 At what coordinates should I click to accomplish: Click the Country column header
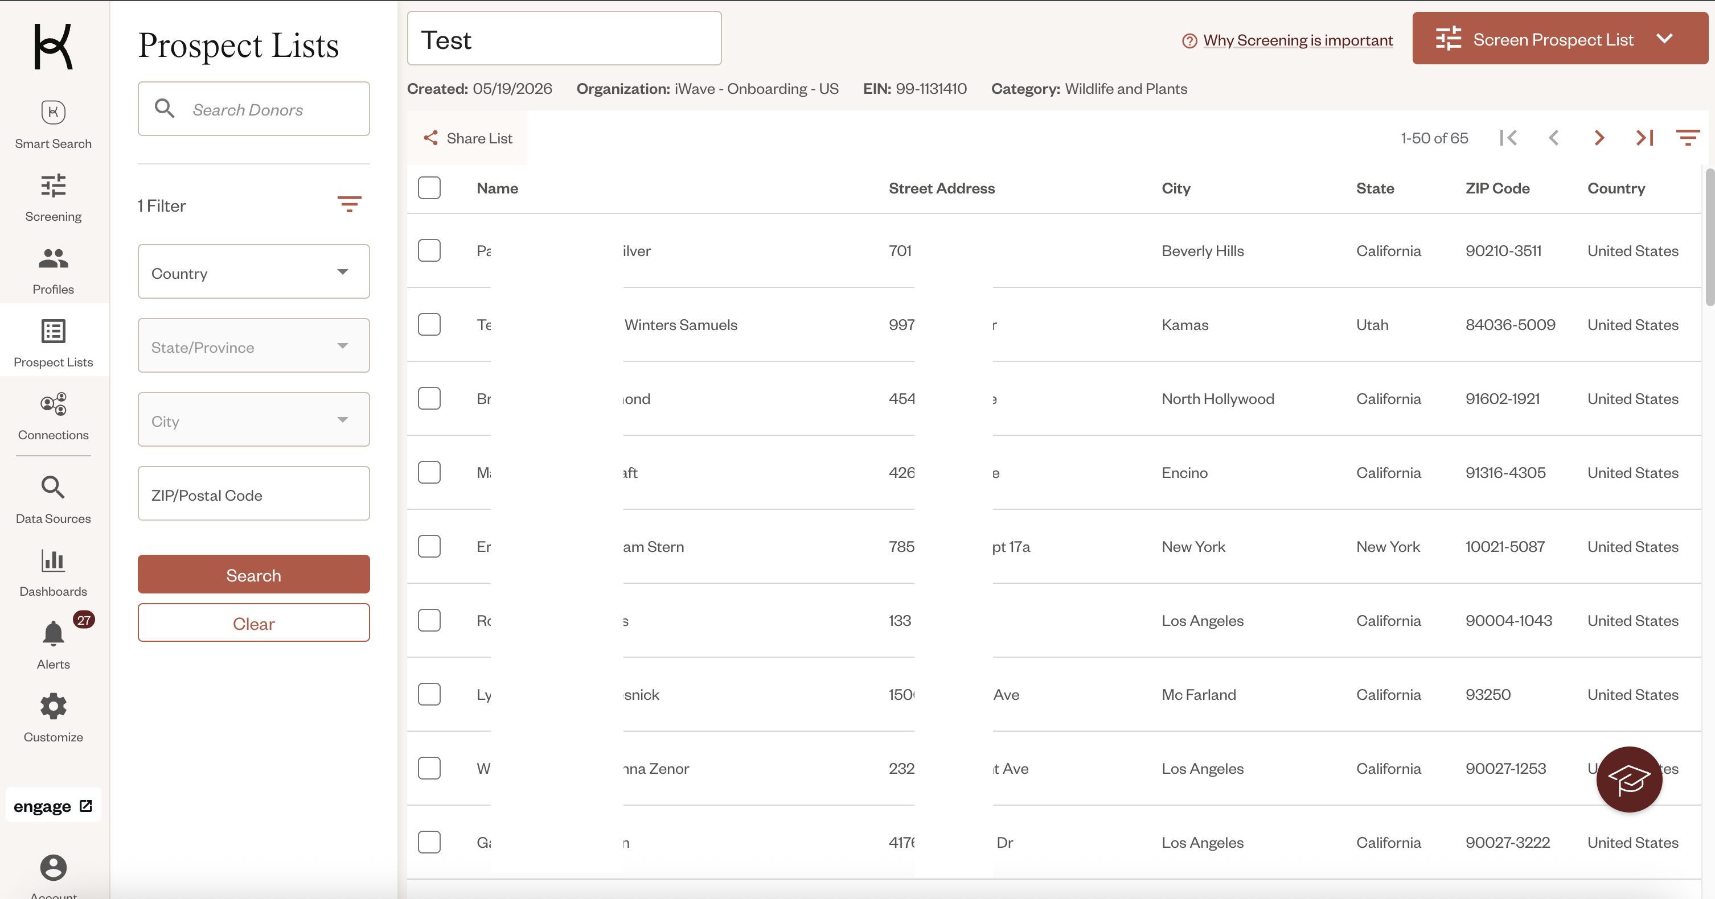click(x=1616, y=188)
